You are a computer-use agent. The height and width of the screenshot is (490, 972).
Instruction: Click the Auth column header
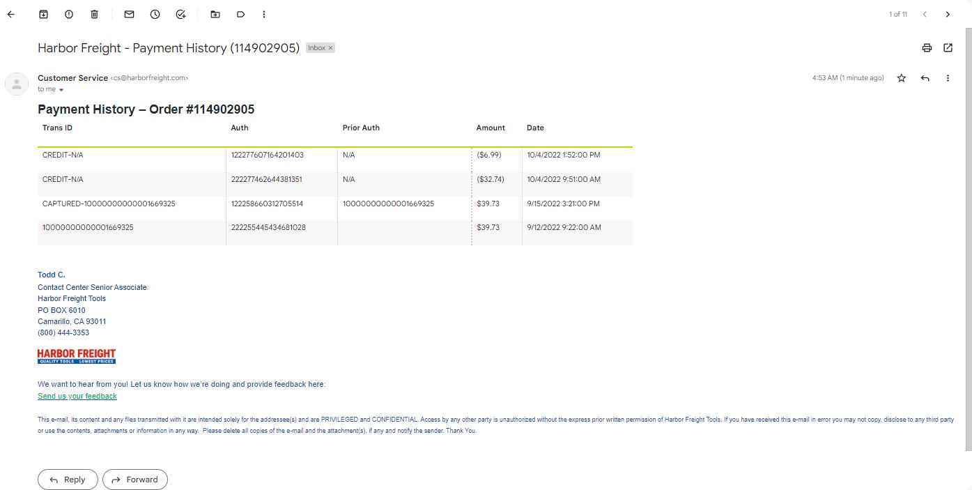pyautogui.click(x=240, y=128)
